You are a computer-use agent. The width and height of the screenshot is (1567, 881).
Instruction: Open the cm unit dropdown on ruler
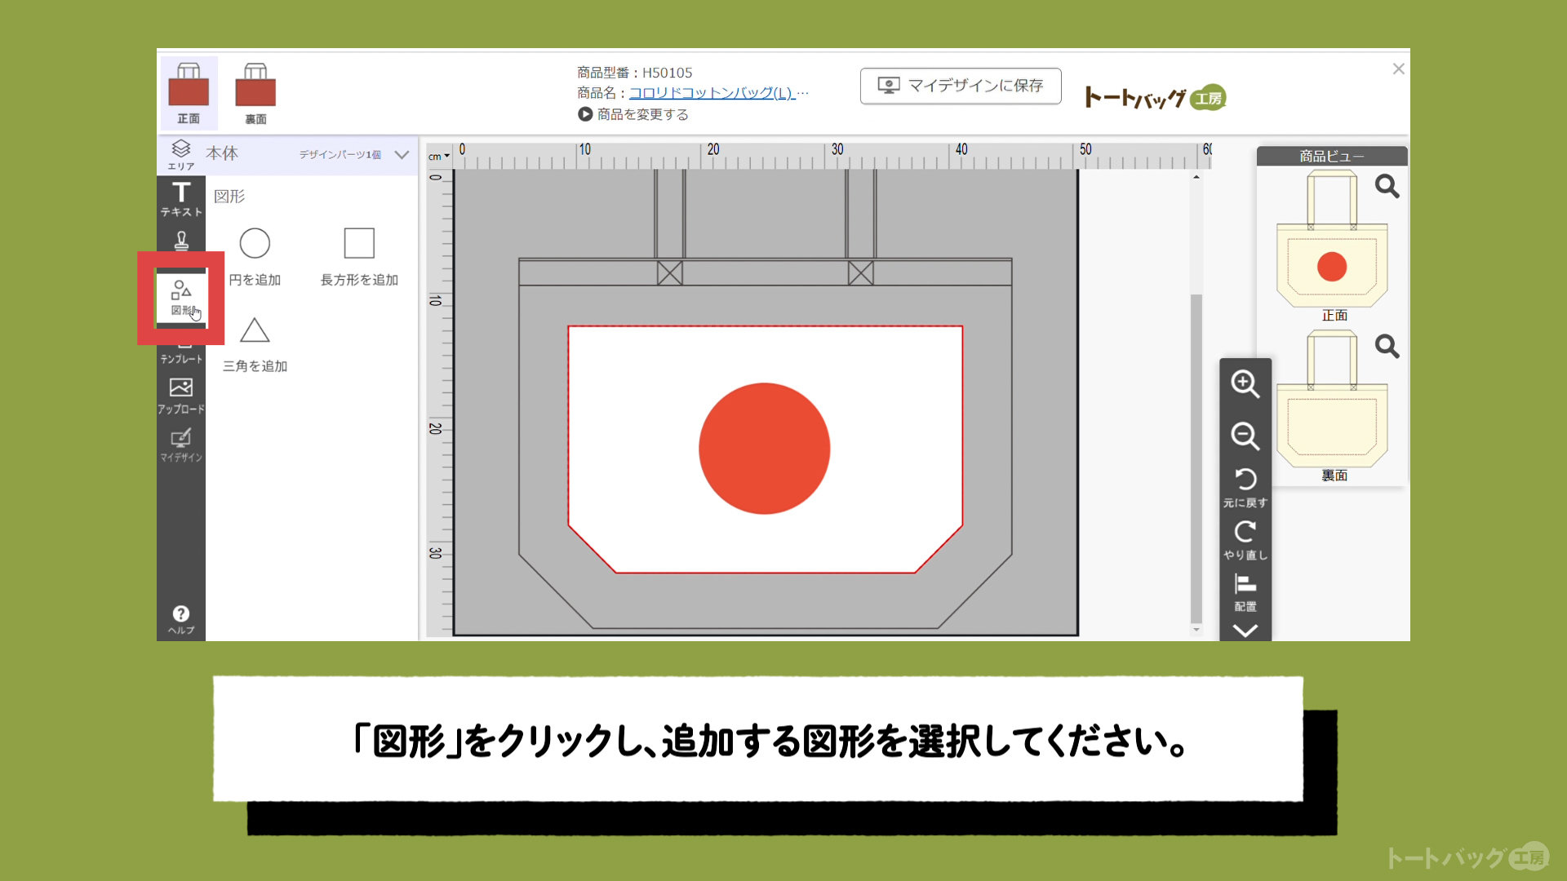439,157
